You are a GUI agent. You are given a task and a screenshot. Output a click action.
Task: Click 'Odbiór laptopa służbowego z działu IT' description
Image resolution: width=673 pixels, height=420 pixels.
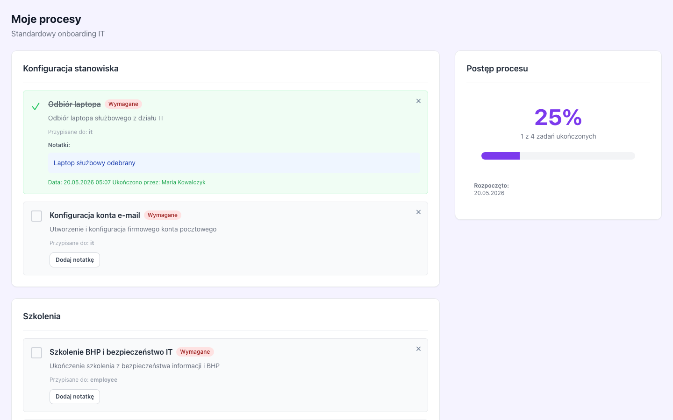pos(106,118)
